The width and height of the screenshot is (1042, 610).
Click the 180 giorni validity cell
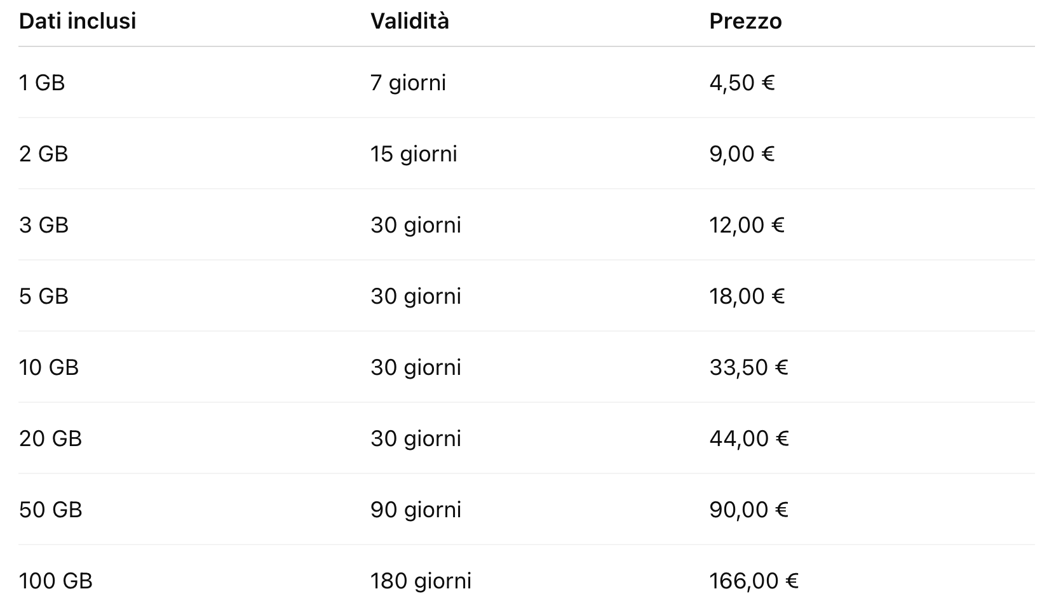(421, 581)
